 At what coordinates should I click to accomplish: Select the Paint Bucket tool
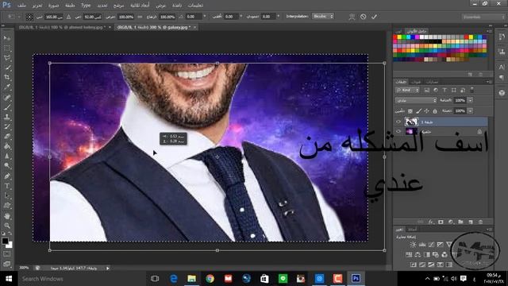[7, 146]
